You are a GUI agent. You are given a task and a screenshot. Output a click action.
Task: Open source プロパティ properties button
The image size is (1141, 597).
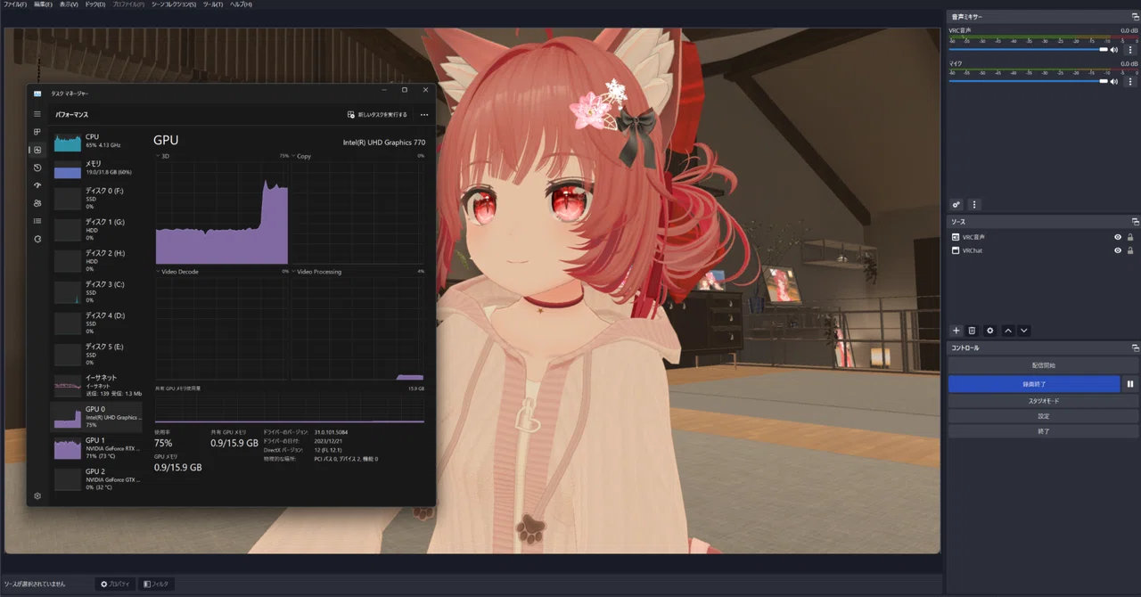click(x=116, y=584)
